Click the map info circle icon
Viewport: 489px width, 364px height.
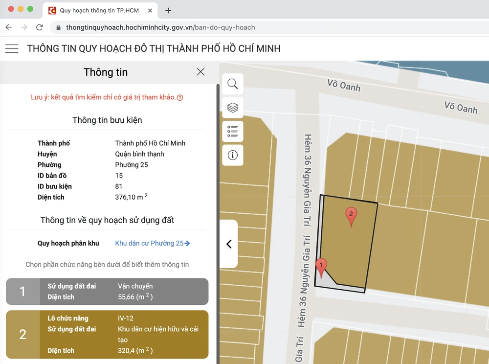233,155
